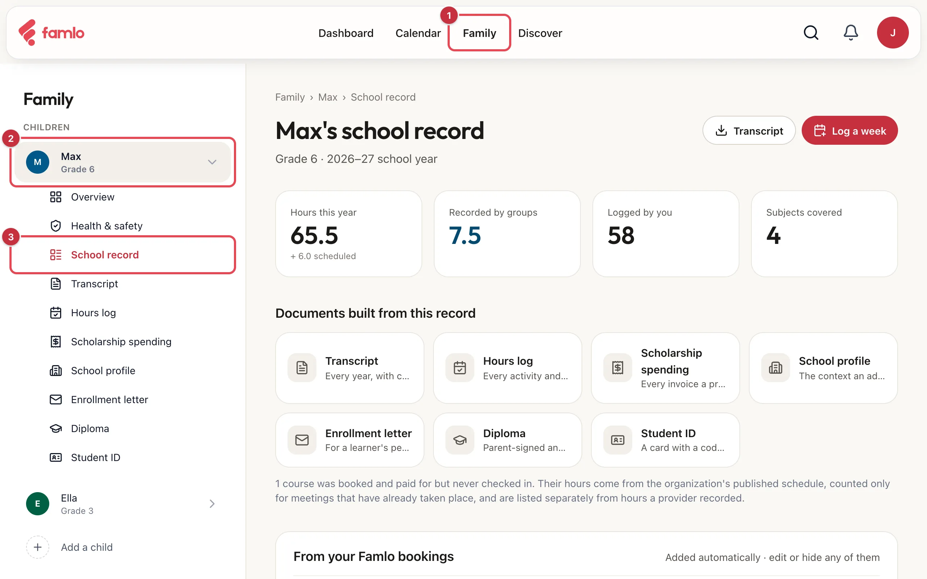Go to the Discover tab
927x579 pixels.
tap(540, 33)
